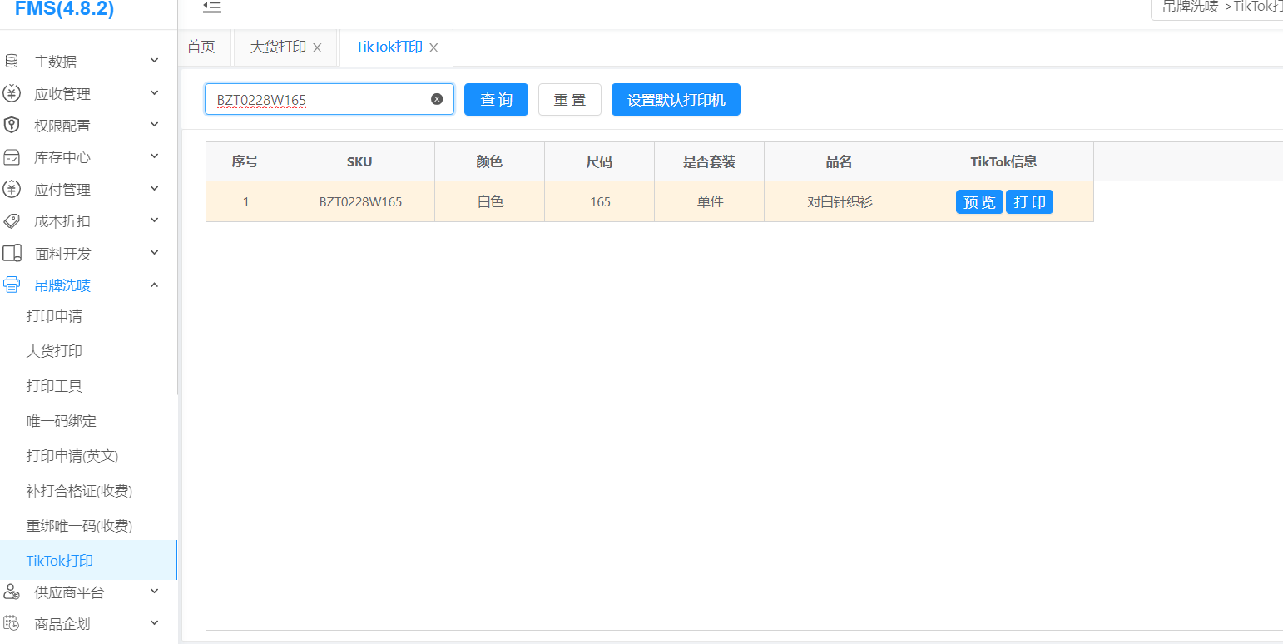
Task: Clear the SKU search field text
Action: pyautogui.click(x=437, y=99)
